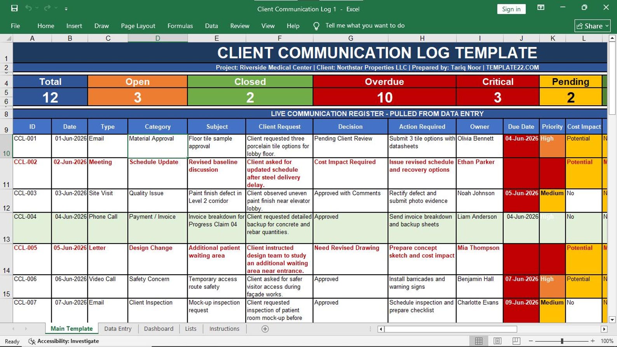Click the Undo arrow icon
The image size is (617, 347).
[28, 8]
